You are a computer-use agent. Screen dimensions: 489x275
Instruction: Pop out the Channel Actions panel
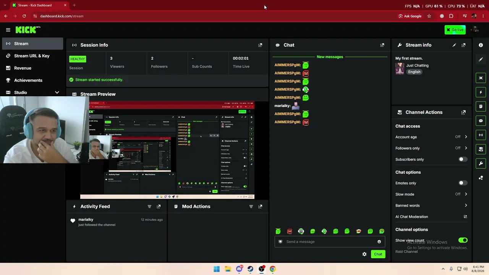pyautogui.click(x=463, y=112)
